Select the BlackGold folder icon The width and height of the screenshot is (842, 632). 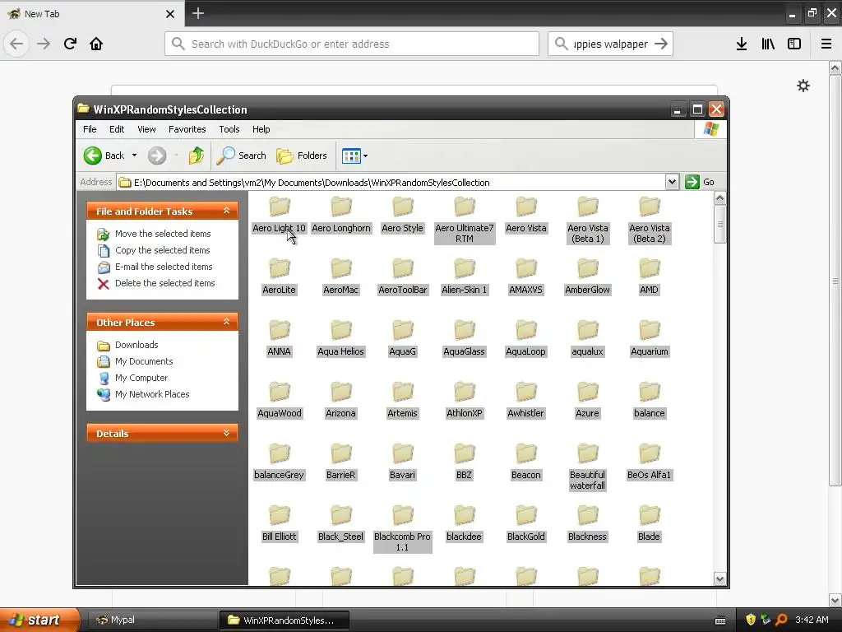click(526, 515)
